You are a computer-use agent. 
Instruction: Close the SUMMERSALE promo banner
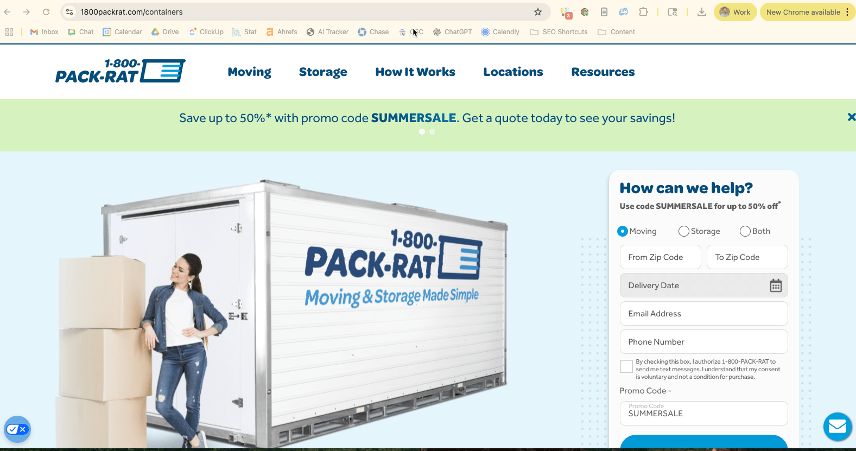tap(851, 117)
